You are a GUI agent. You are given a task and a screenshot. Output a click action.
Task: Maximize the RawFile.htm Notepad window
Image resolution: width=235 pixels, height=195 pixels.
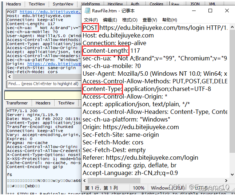coord(210,11)
